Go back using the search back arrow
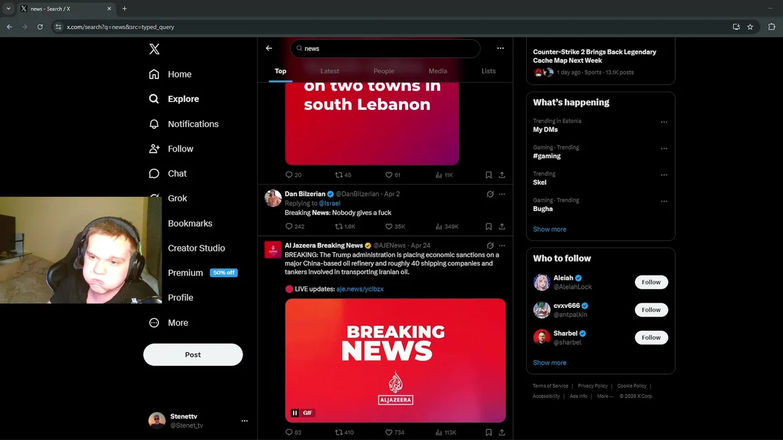The image size is (783, 440). point(269,48)
